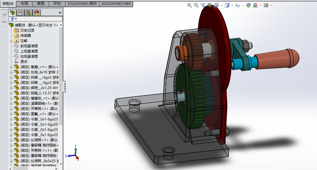Switch to the FeatureManager design tree tab
This screenshot has width=317, height=170.
click(x=12, y=13)
